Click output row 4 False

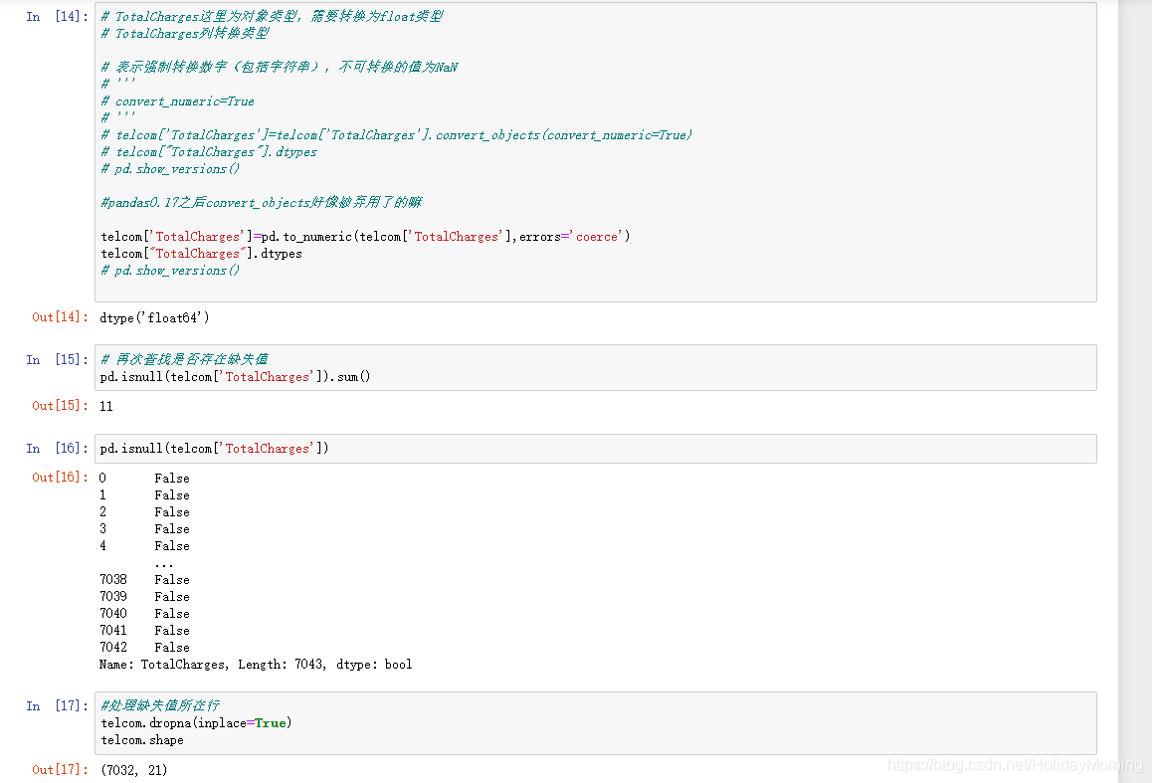pos(144,546)
